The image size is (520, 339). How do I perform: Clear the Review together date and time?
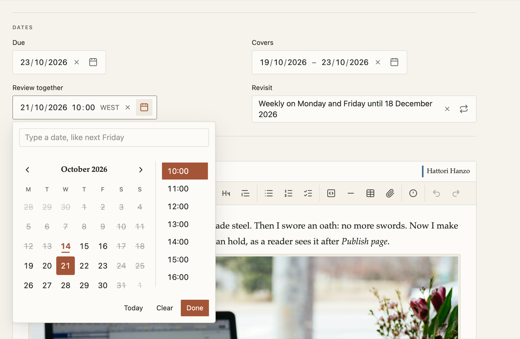128,107
